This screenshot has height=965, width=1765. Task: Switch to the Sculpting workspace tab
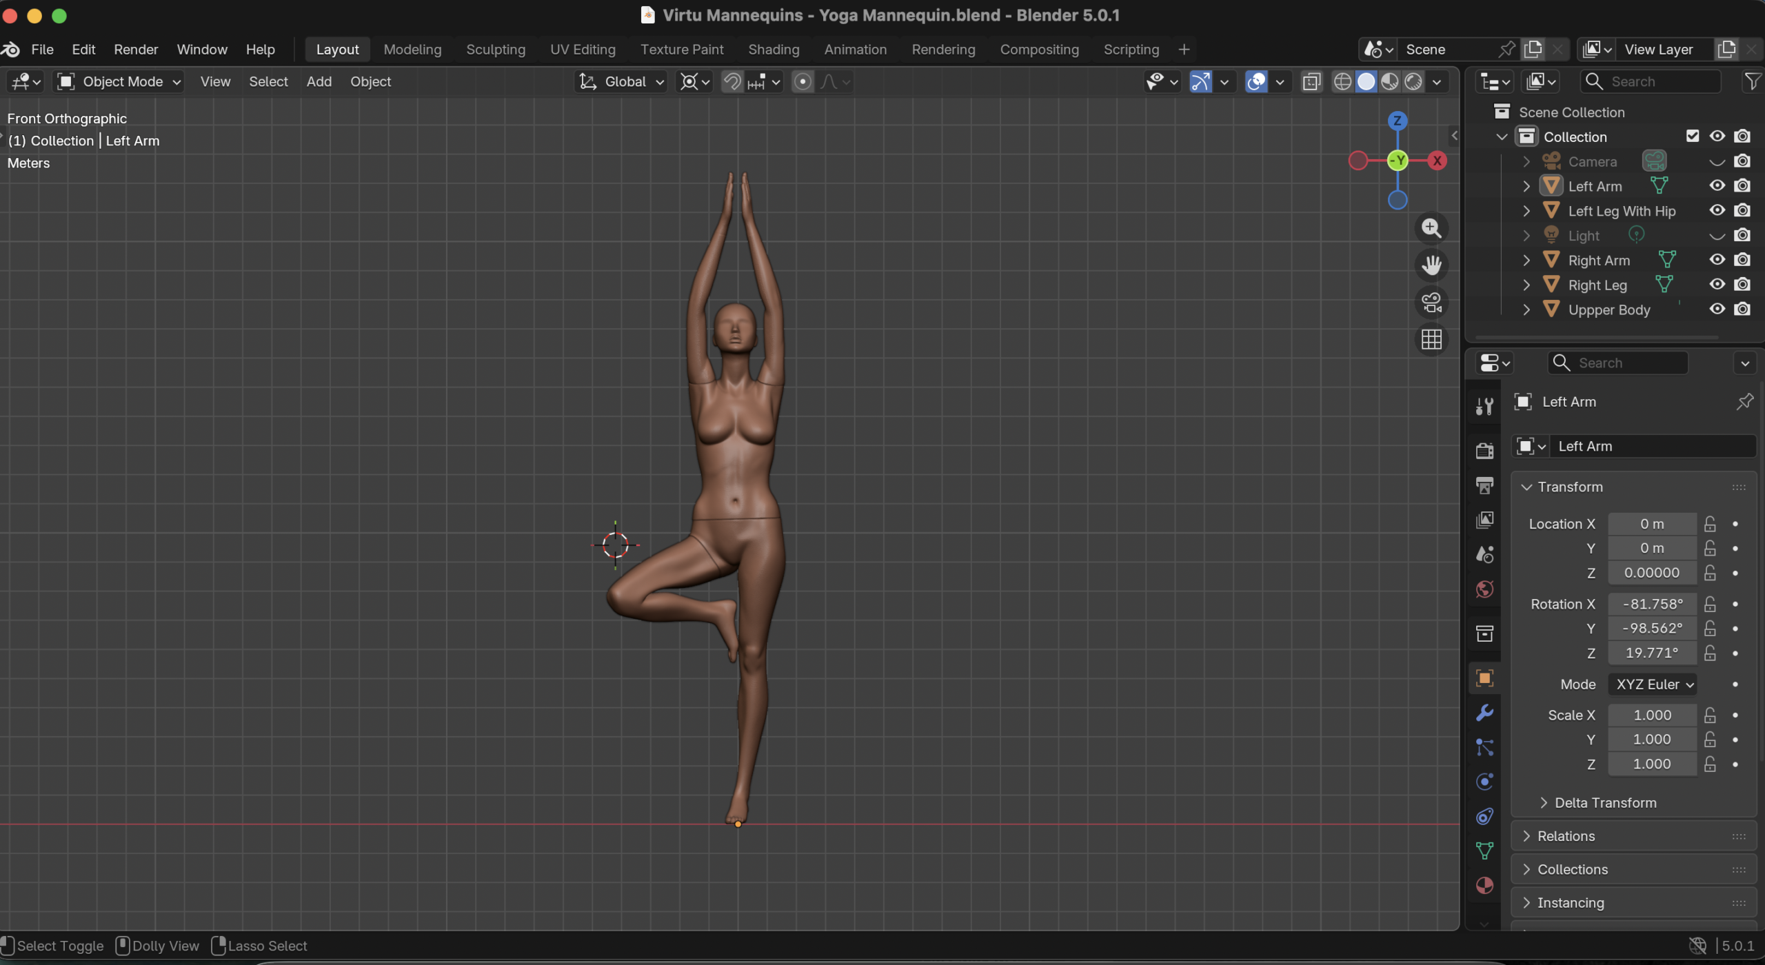tap(495, 50)
